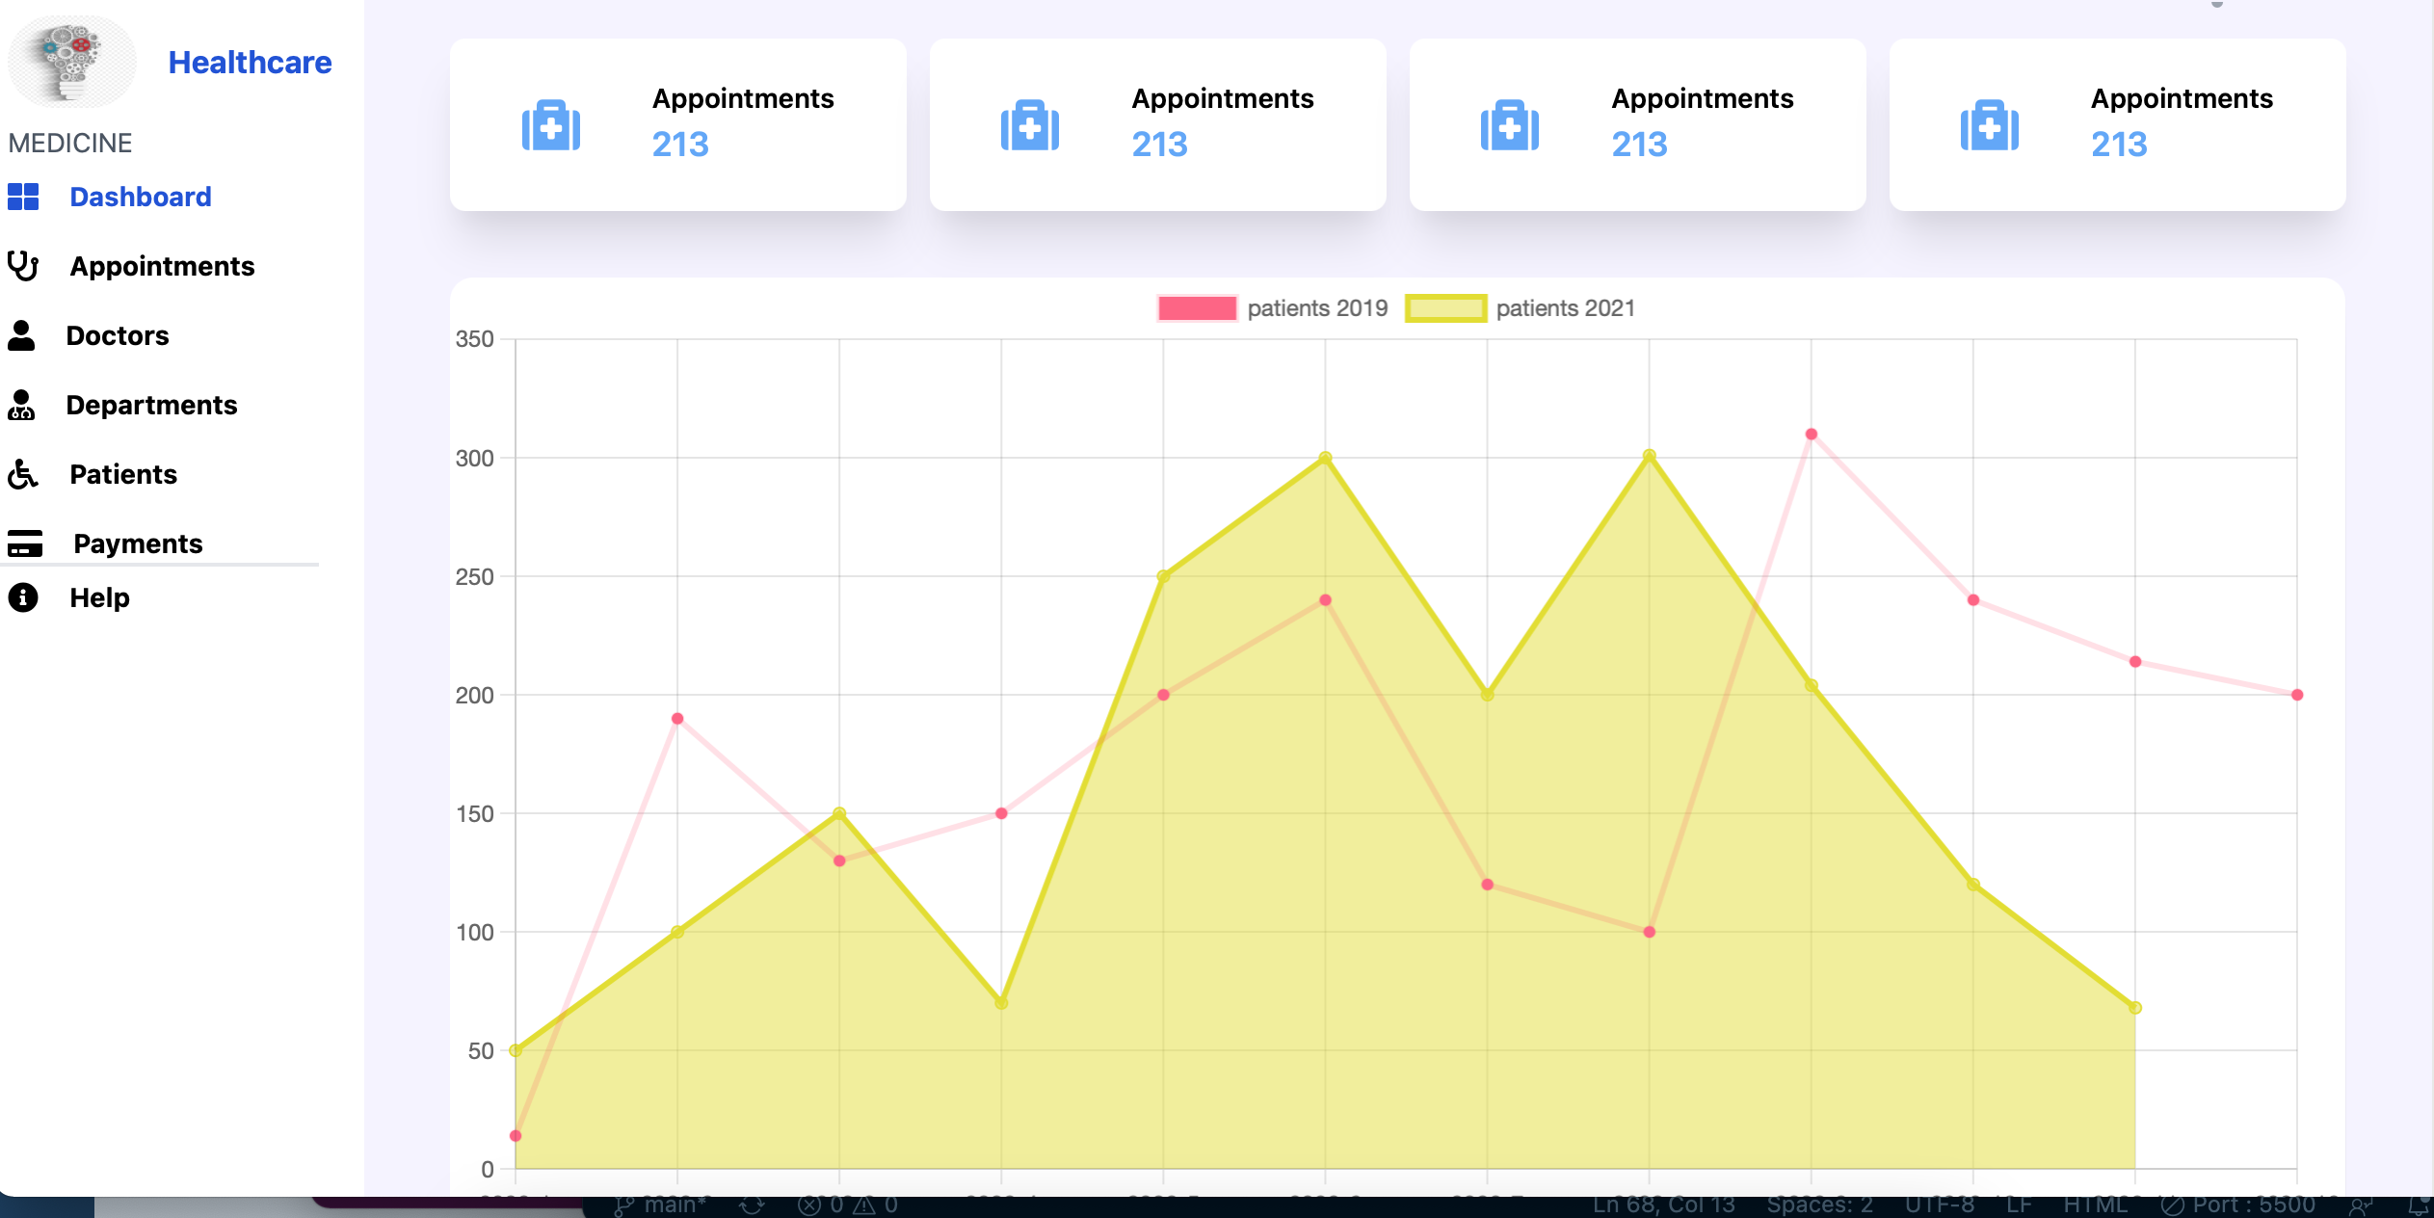Click the Healthcare brain logo image
The width and height of the screenshot is (2434, 1218).
pos(71,60)
